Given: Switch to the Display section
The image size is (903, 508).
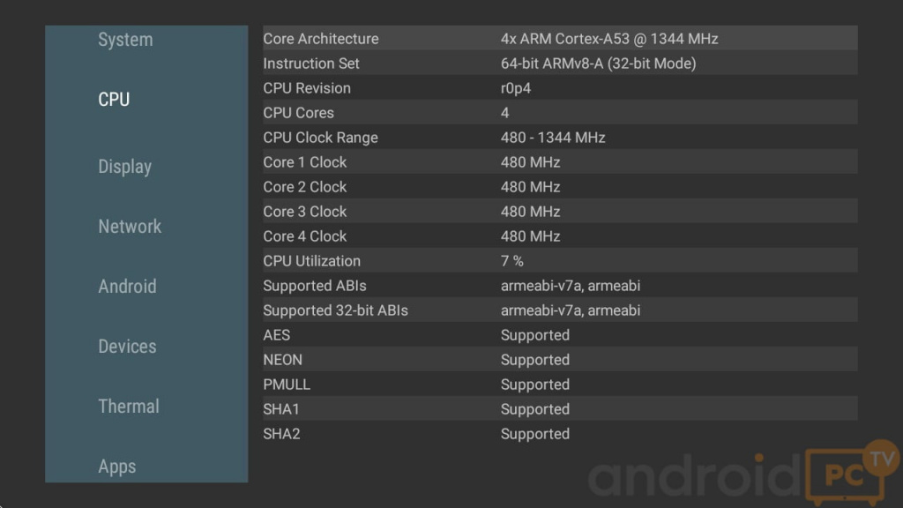Looking at the screenshot, I should coord(124,167).
